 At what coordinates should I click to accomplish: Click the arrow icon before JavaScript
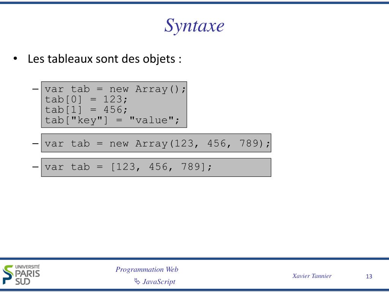pyautogui.click(x=137, y=281)
